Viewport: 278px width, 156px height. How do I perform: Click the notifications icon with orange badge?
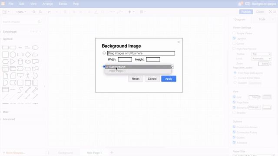point(240,4)
